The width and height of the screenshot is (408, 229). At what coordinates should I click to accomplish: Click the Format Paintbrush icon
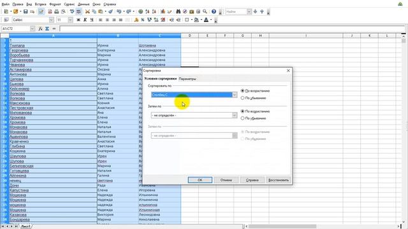coord(110,11)
